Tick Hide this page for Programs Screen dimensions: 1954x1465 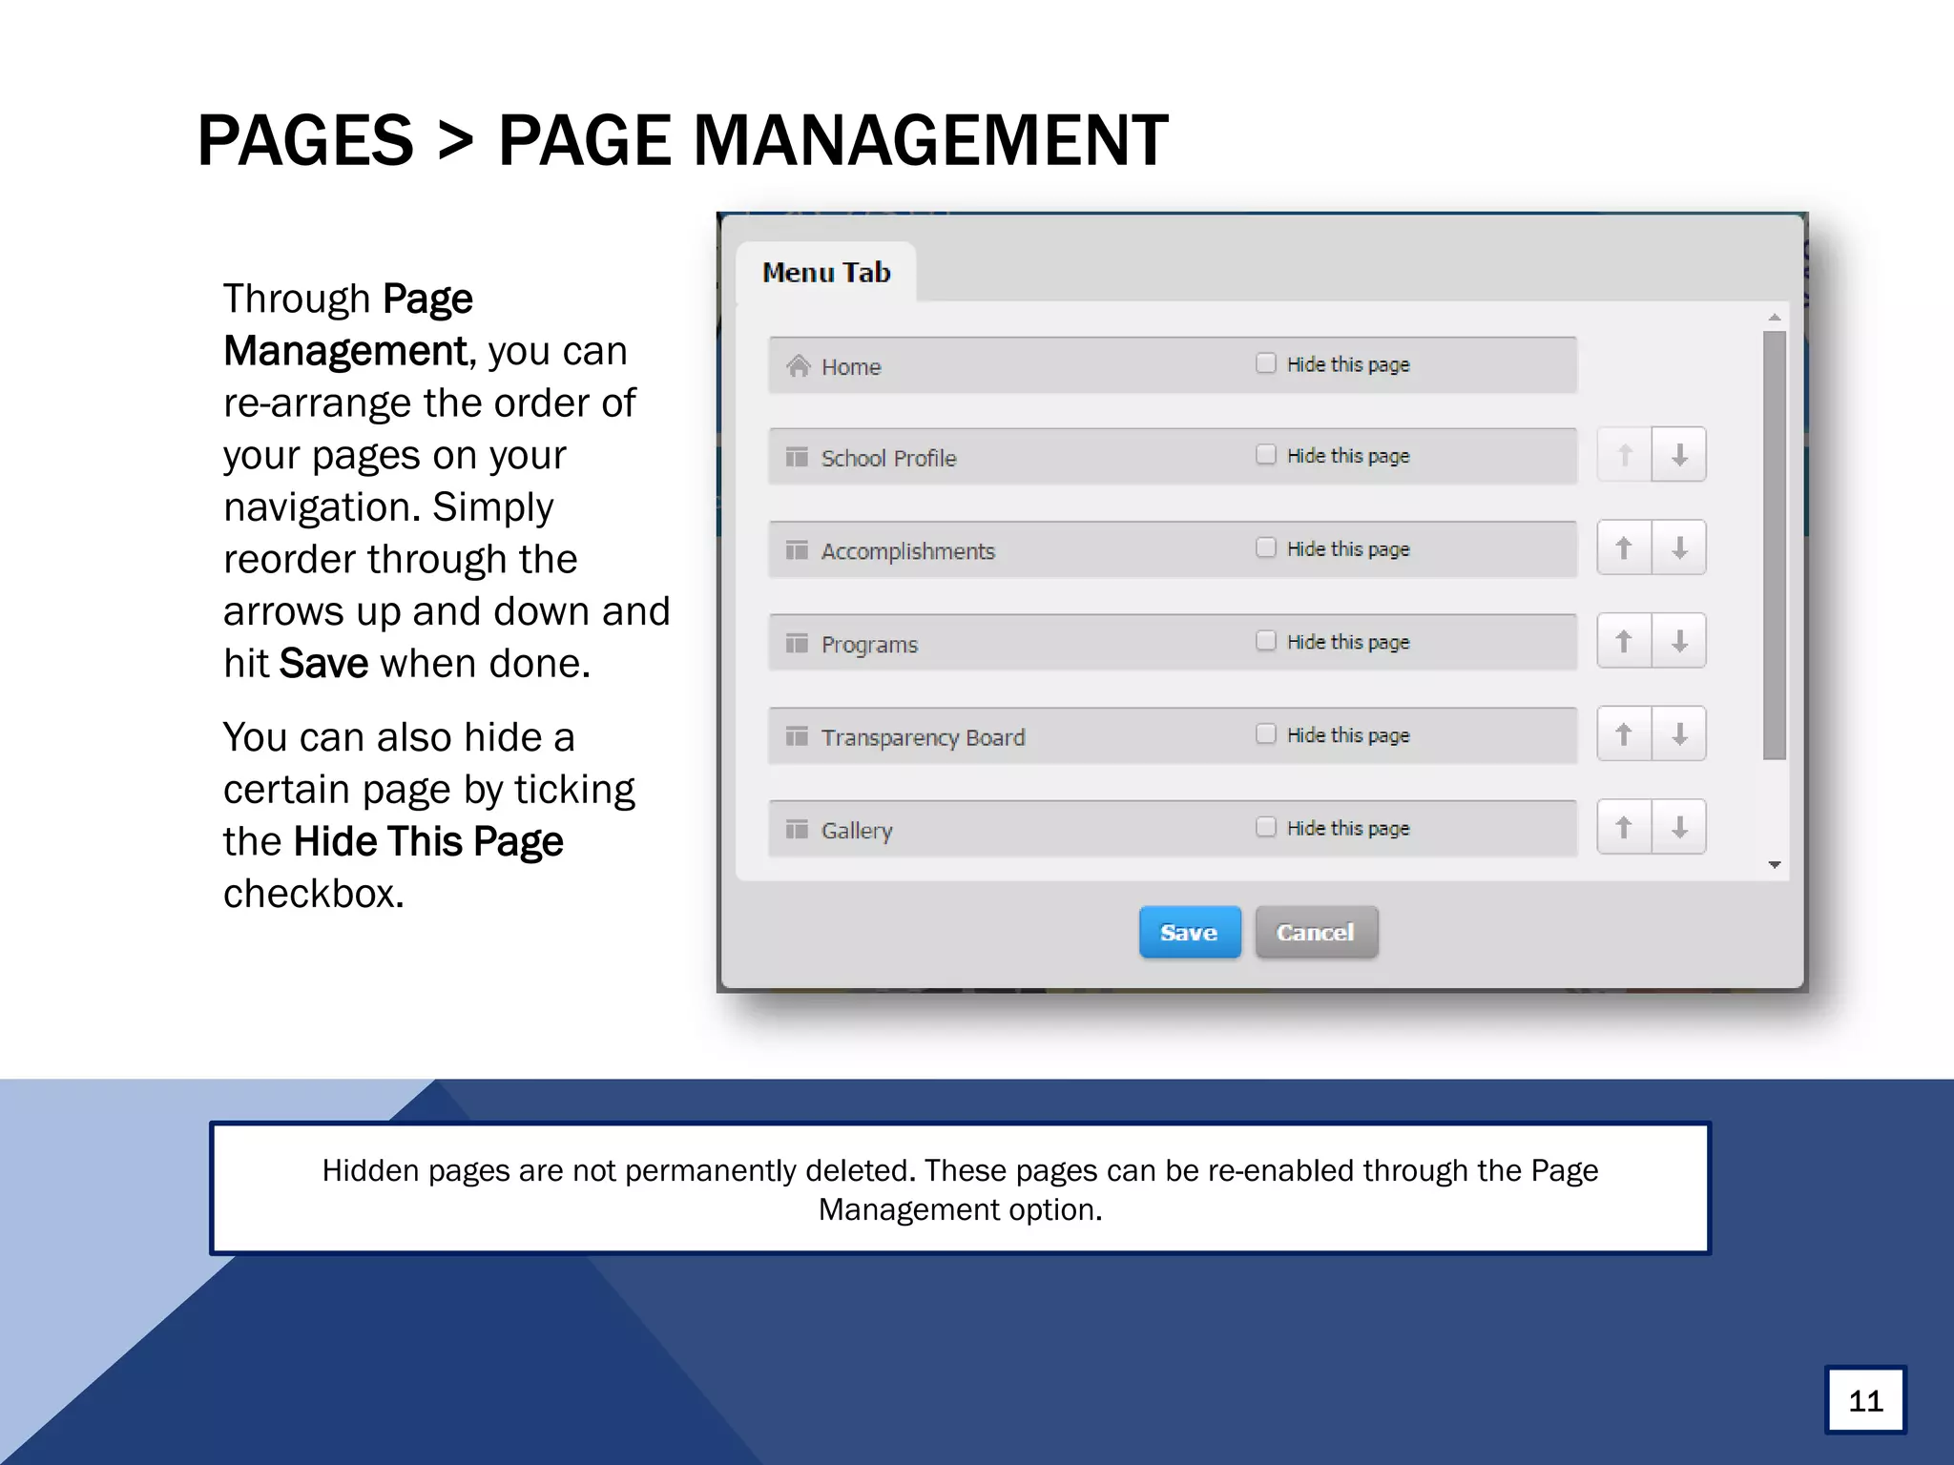coord(1266,640)
